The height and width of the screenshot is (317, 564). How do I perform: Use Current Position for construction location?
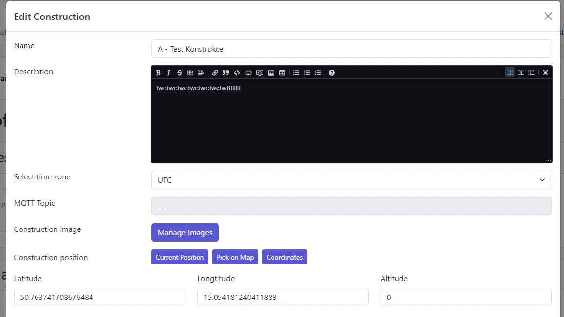(x=180, y=257)
